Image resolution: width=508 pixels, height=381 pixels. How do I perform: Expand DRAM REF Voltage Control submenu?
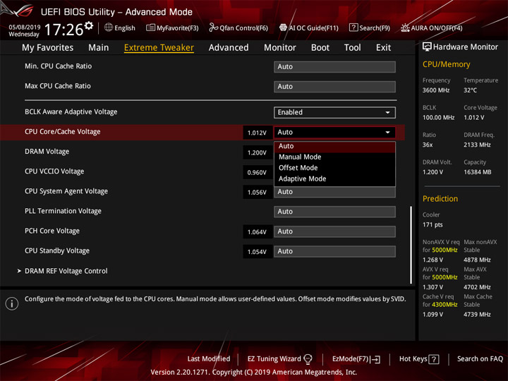[x=66, y=271]
